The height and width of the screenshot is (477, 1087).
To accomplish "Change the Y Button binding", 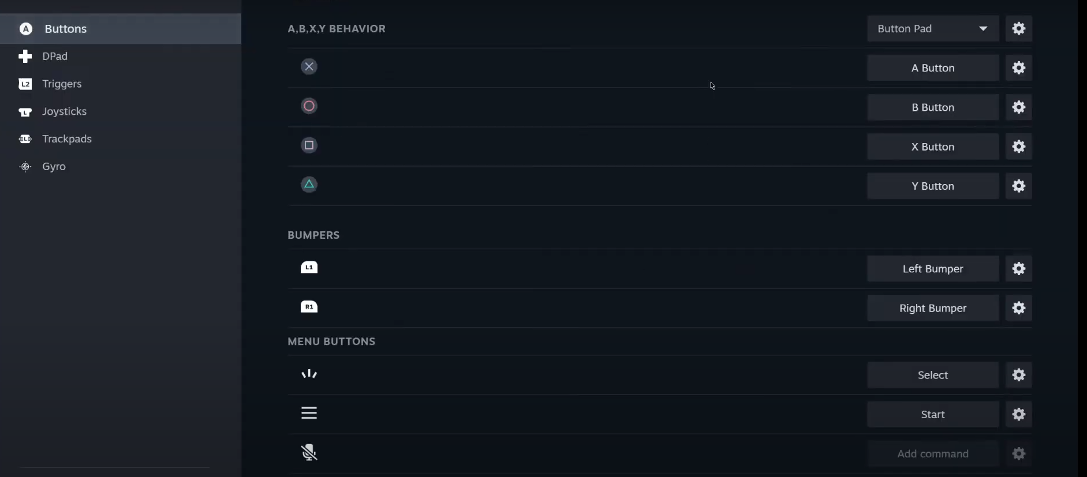I will click(x=933, y=186).
